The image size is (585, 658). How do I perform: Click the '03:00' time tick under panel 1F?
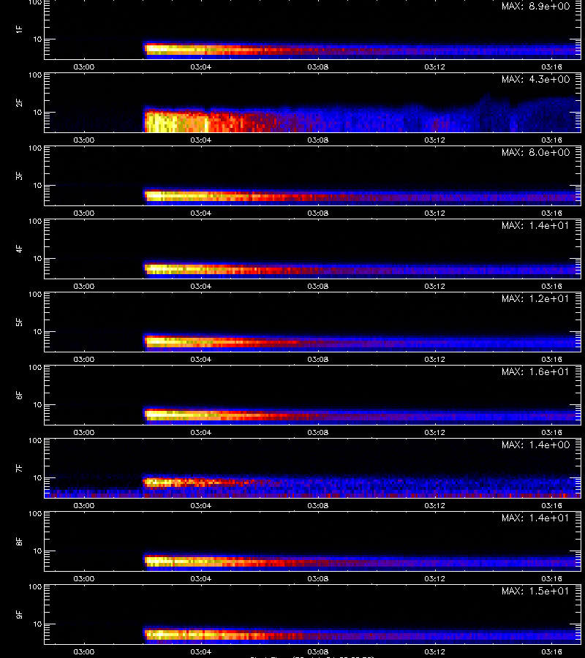click(84, 67)
